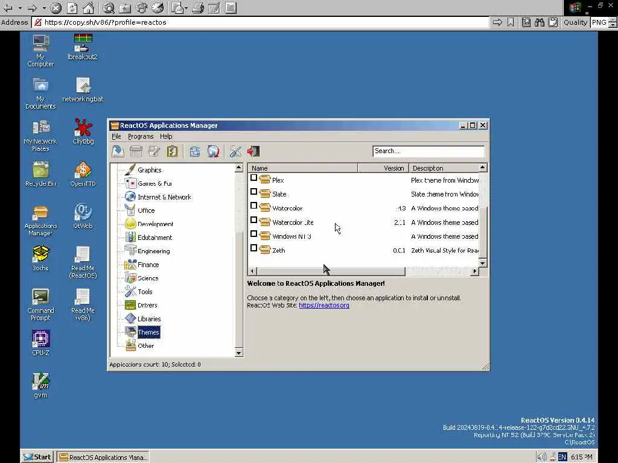The image size is (618, 463).
Task: Select the Libraries category
Action: coord(149,319)
